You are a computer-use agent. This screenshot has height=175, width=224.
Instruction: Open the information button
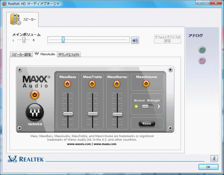click(x=214, y=158)
